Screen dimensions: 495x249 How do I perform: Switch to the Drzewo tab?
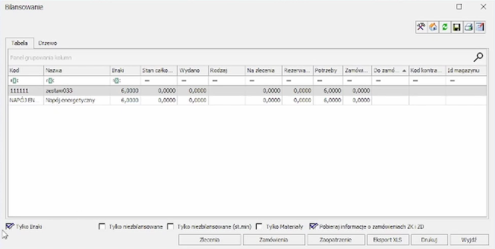pos(48,43)
